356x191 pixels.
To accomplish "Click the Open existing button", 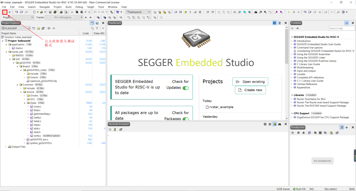I will click(x=250, y=82).
